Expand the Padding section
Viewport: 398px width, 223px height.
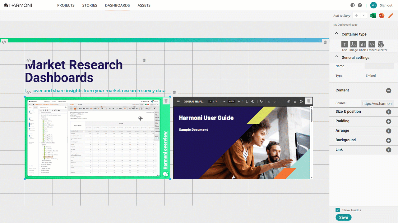[x=389, y=121]
